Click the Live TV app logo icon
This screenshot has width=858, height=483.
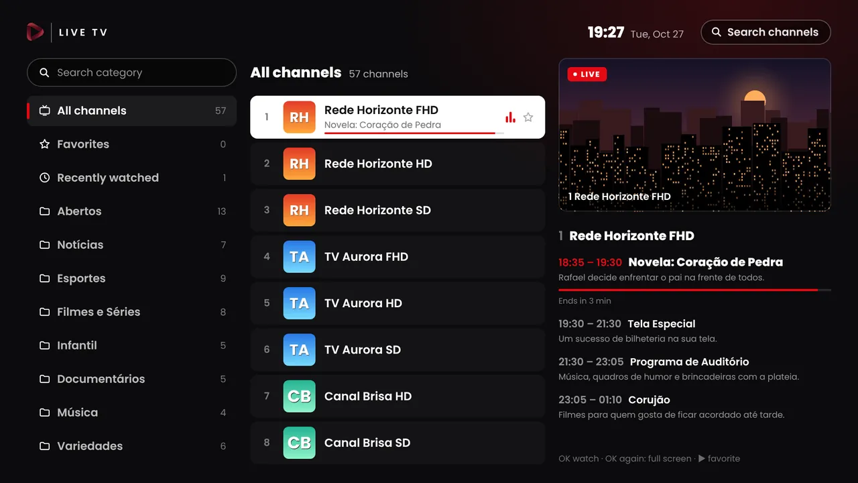click(35, 32)
